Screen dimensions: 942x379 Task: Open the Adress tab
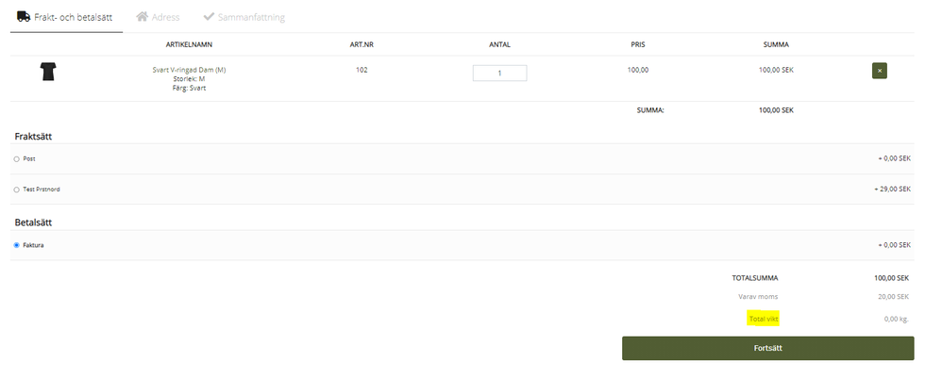[165, 17]
